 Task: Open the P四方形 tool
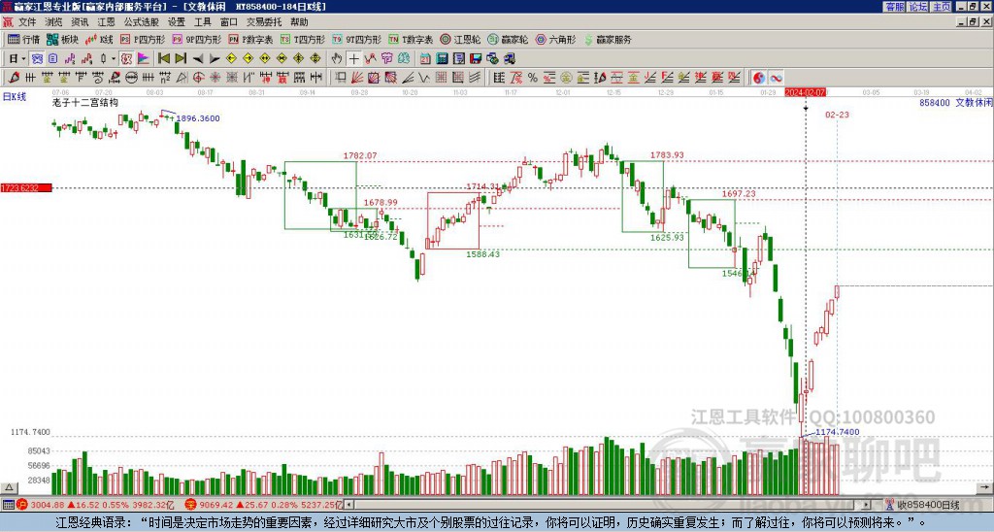click(x=143, y=39)
